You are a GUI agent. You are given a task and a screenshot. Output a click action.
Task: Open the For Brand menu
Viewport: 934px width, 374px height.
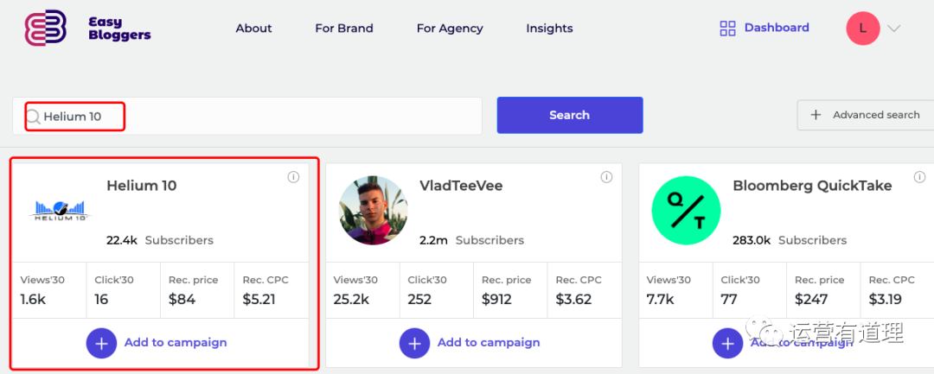click(344, 29)
